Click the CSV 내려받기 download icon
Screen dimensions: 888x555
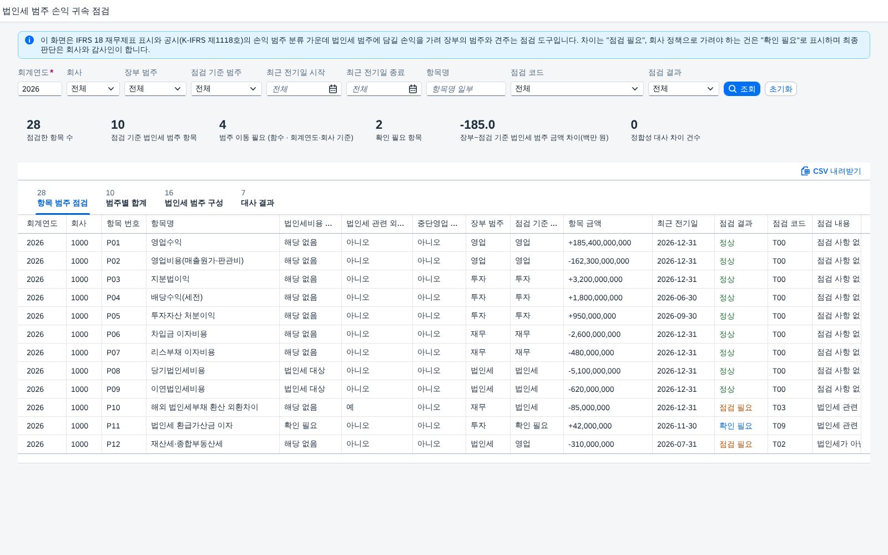(x=805, y=171)
